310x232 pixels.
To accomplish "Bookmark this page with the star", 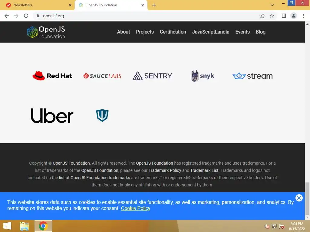I will point(272,16).
